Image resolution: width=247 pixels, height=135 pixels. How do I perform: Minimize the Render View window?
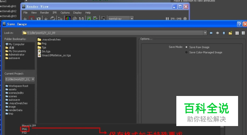[174, 7]
